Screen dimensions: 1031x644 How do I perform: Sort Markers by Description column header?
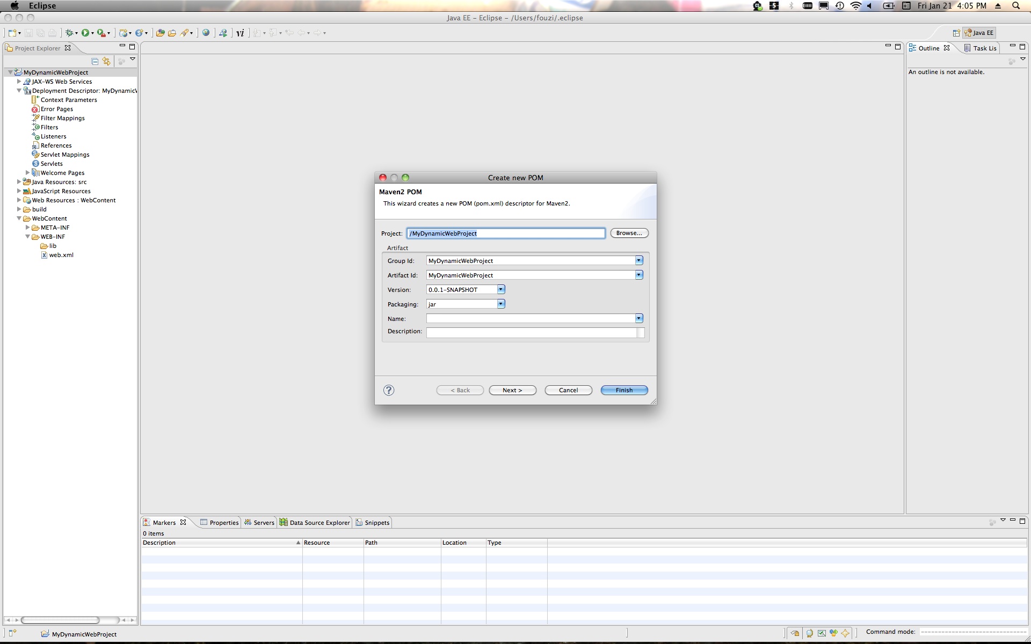221,543
